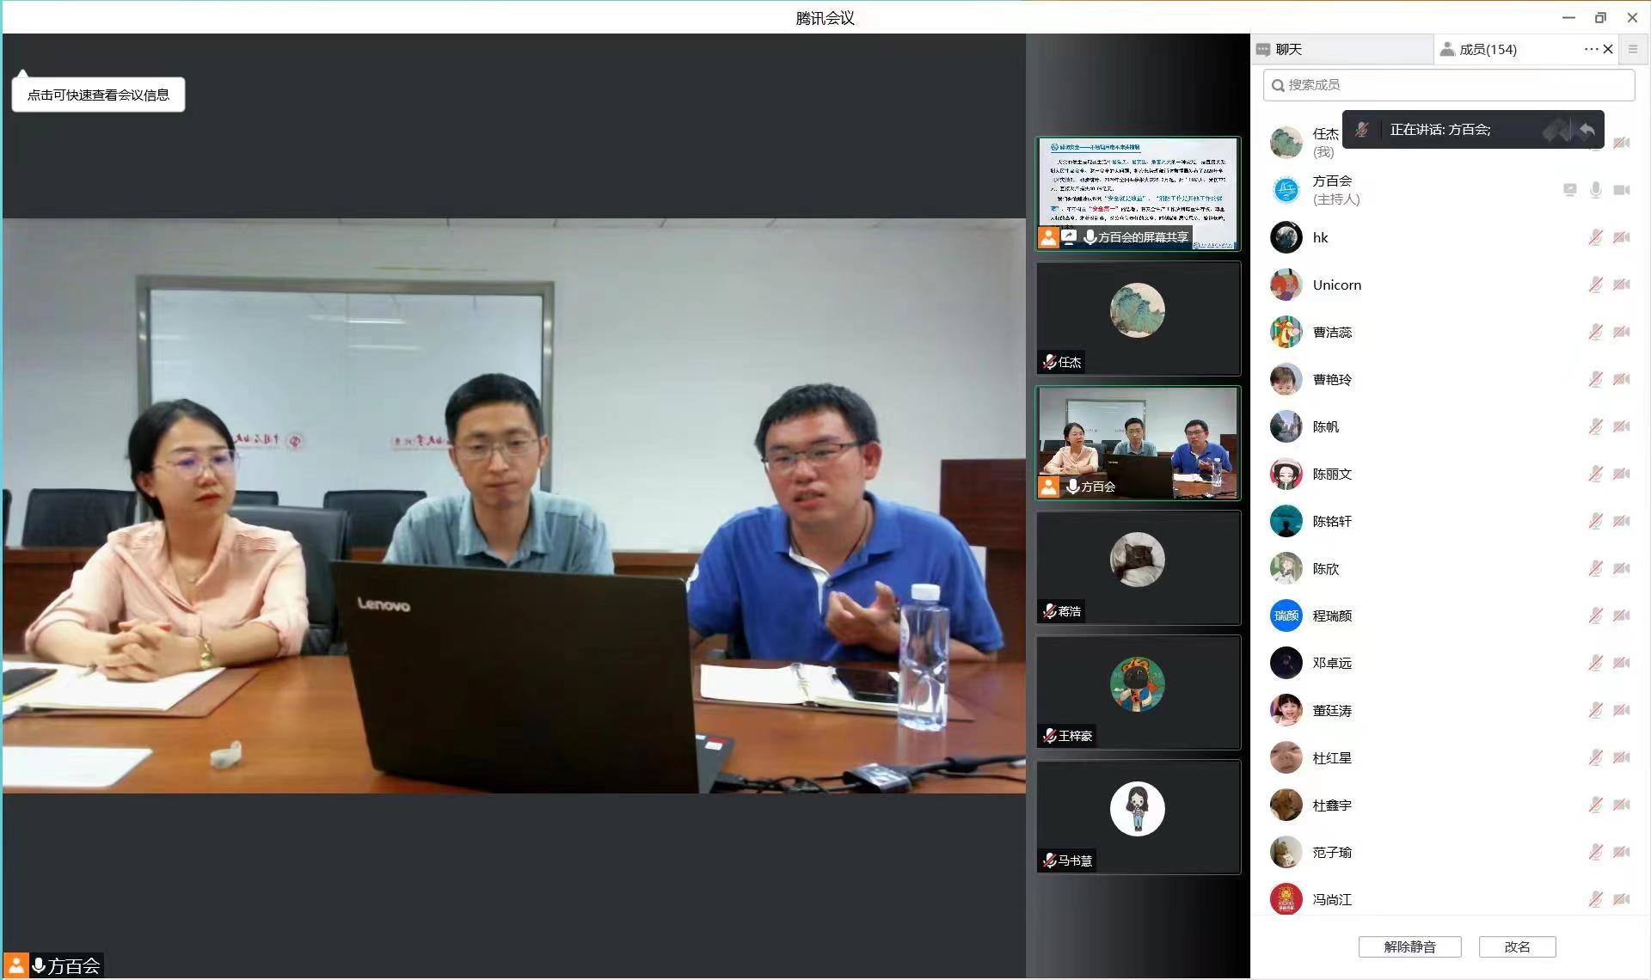
Task: Click the hamburger panel menu icon
Action: point(1633,49)
